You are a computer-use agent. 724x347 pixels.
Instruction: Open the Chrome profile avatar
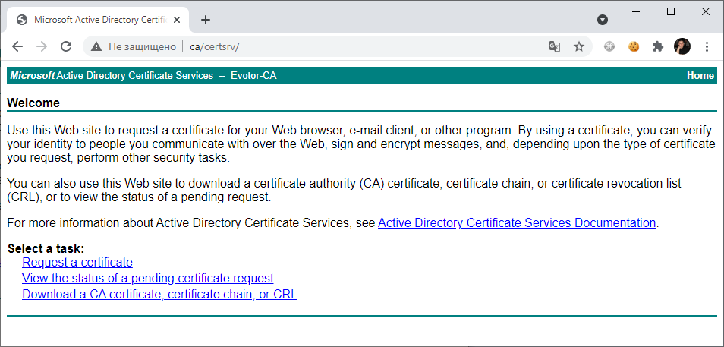point(682,46)
